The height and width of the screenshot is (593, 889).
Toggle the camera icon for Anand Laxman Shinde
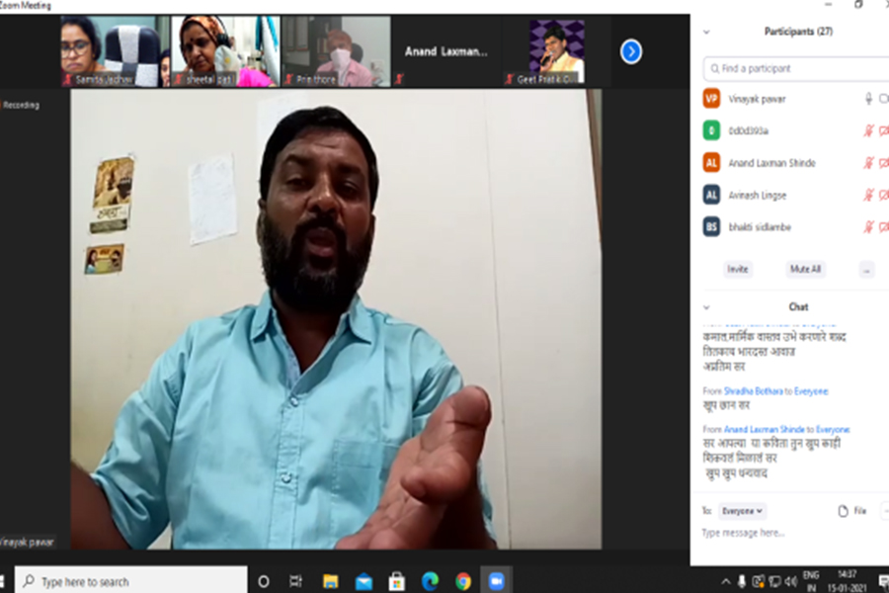pyautogui.click(x=882, y=163)
